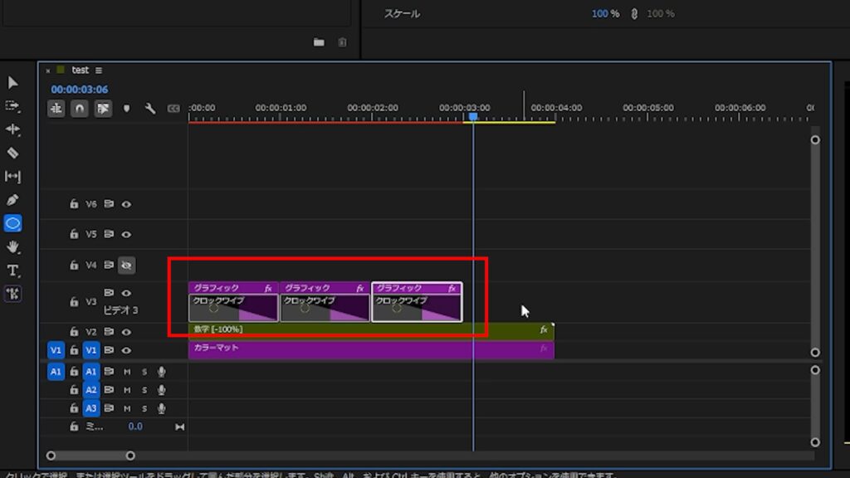This screenshot has width=850, height=478.
Task: Hide the V6 track output
Action: [x=126, y=204]
